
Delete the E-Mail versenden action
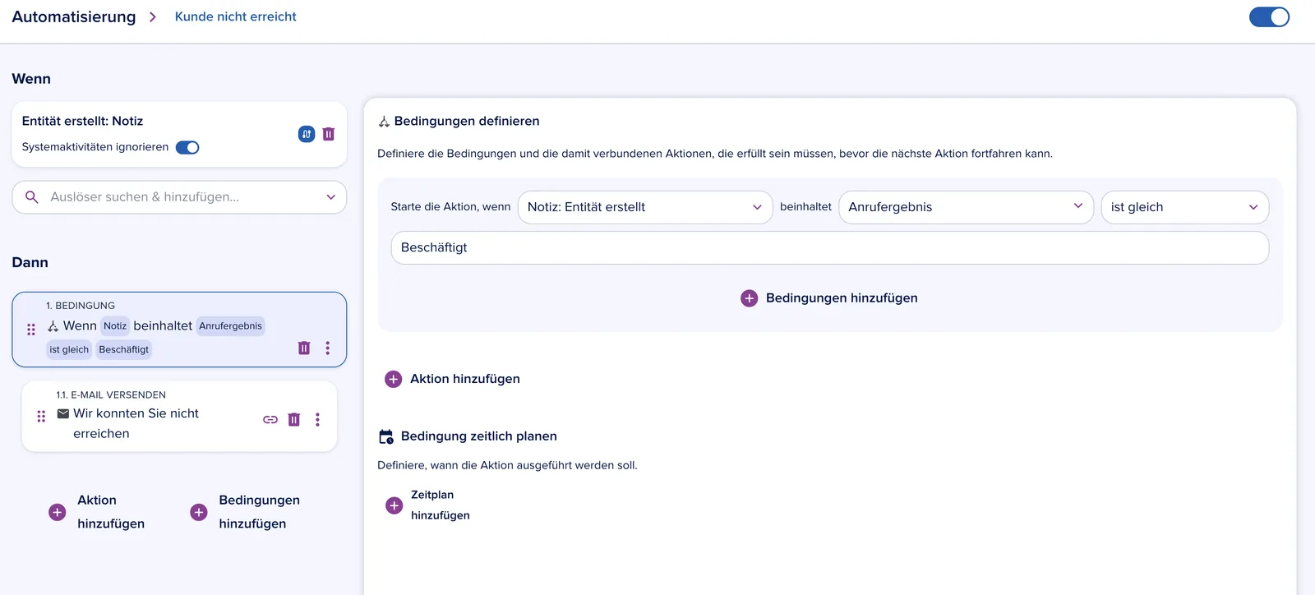pyautogui.click(x=294, y=419)
